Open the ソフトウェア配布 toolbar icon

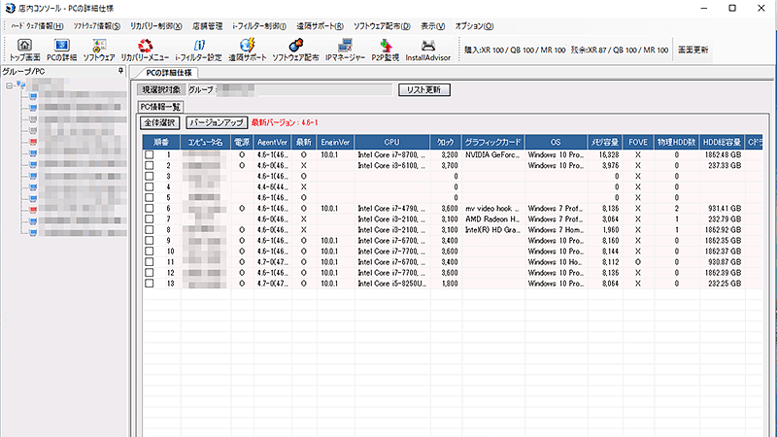pyautogui.click(x=296, y=50)
